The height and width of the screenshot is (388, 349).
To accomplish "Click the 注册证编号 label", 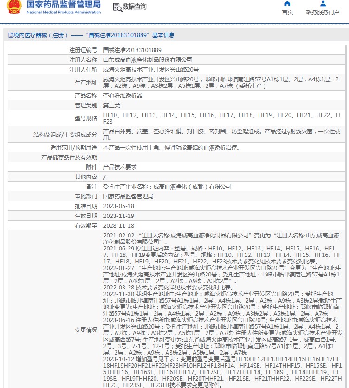I will [83, 50].
